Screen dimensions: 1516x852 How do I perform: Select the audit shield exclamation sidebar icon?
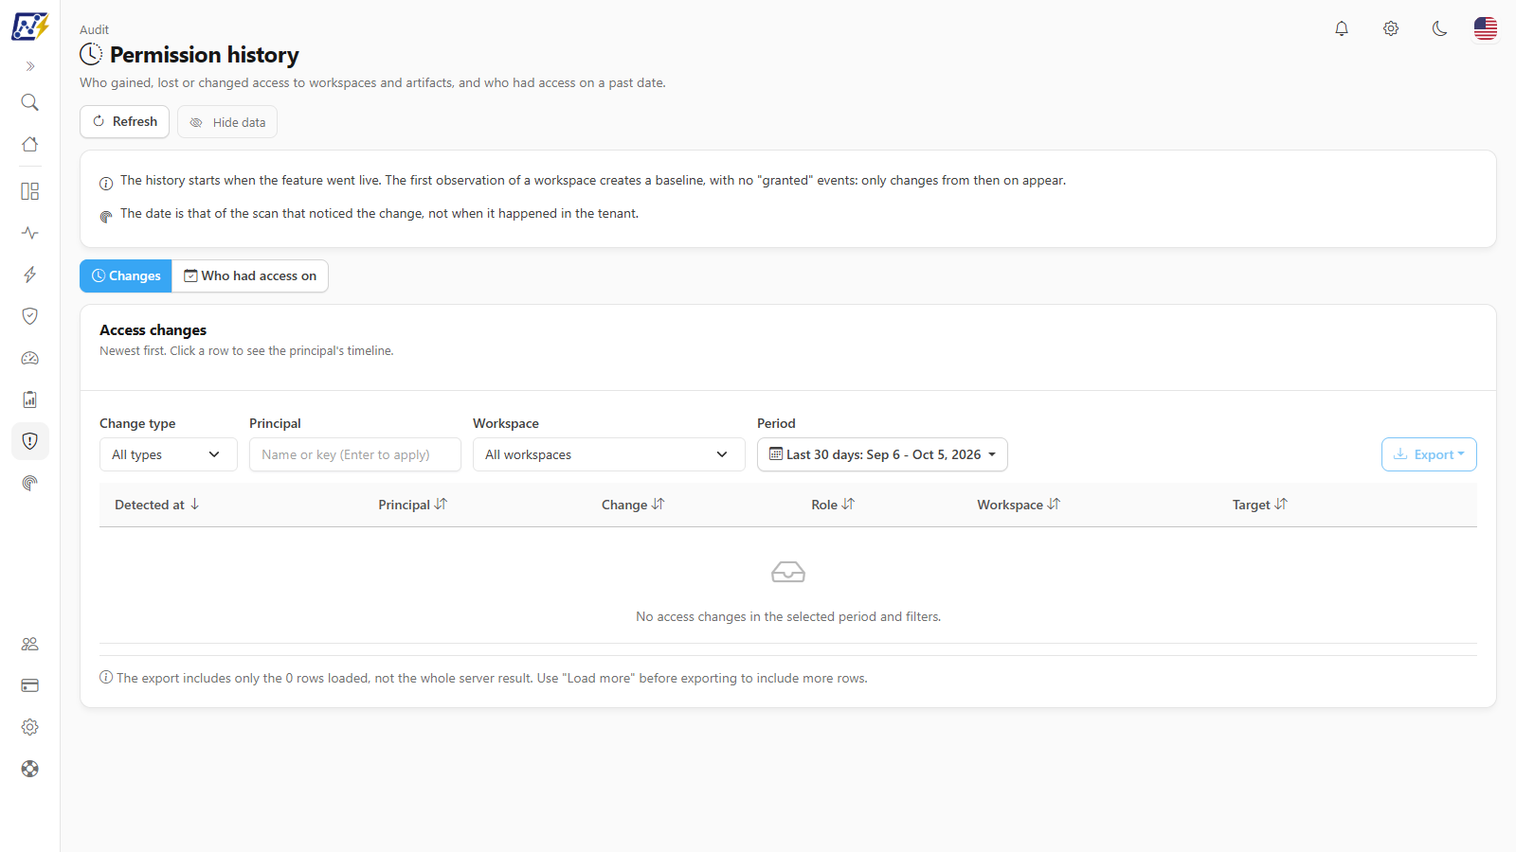tap(30, 441)
